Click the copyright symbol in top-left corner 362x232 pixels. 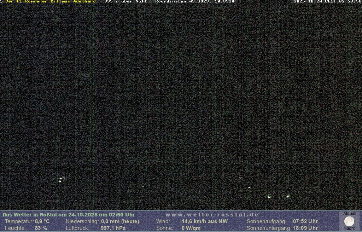[x=1, y=1]
